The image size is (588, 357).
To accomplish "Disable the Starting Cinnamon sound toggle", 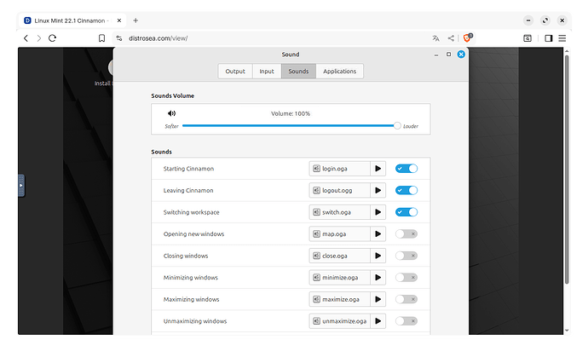I will (406, 169).
